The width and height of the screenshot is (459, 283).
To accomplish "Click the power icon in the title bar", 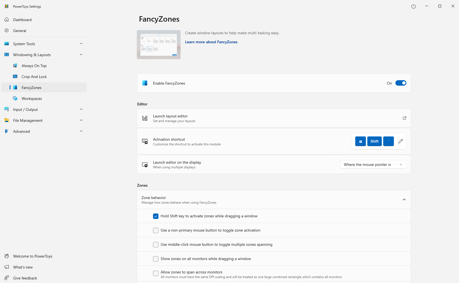I will point(413,6).
